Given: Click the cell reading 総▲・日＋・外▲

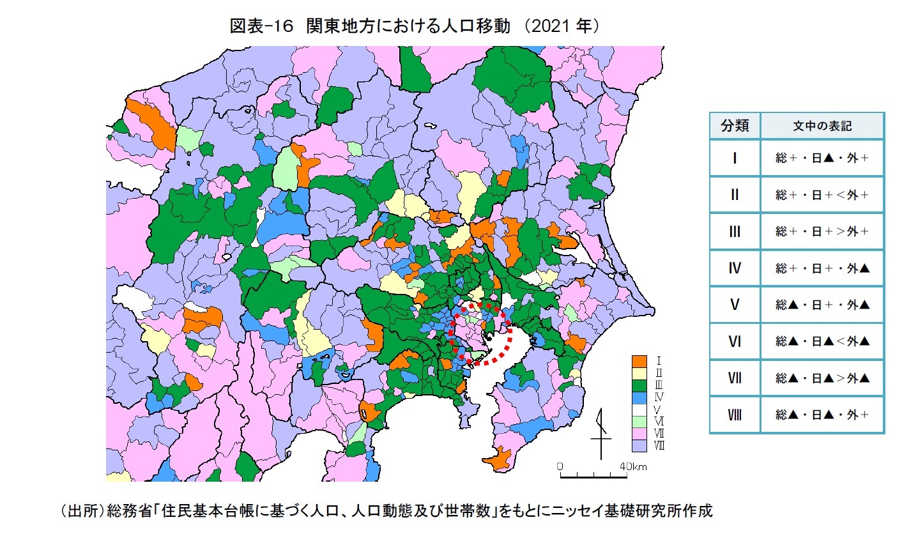Looking at the screenshot, I should tap(822, 305).
